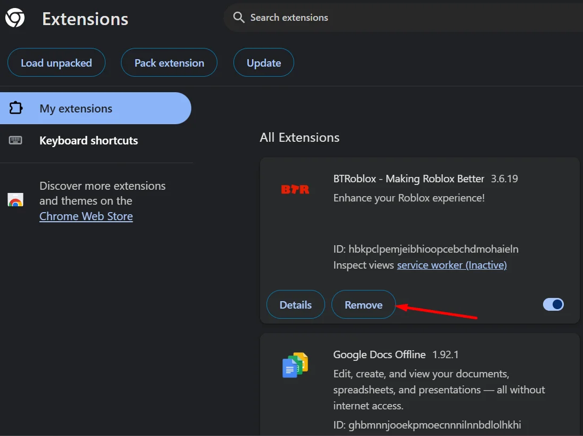Click the Google Docs Offline extension name
This screenshot has width=583, height=436.
[379, 354]
